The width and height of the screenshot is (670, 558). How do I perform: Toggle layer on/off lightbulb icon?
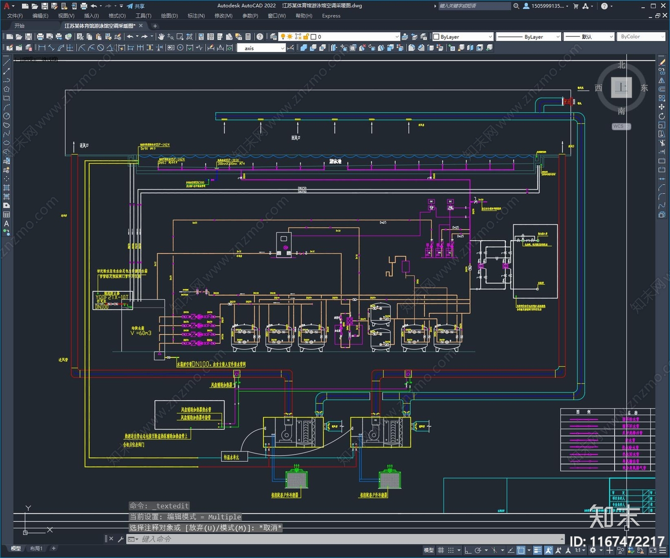tap(283, 37)
